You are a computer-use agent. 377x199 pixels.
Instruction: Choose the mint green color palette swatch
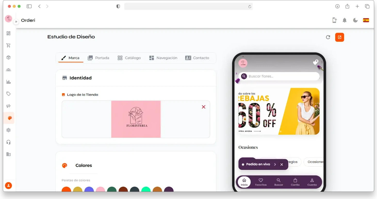click(x=146, y=189)
